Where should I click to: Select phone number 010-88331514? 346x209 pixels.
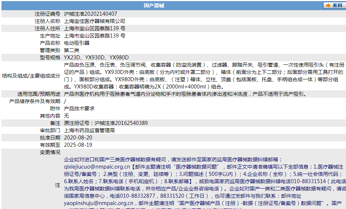click(308, 181)
